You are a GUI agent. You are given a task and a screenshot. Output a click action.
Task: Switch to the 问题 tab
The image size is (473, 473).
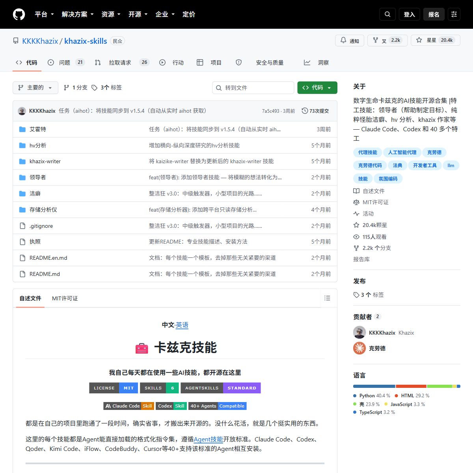tap(66, 62)
